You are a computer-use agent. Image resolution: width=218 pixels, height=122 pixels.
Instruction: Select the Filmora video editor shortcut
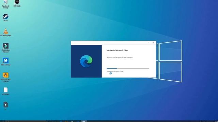click(5, 47)
